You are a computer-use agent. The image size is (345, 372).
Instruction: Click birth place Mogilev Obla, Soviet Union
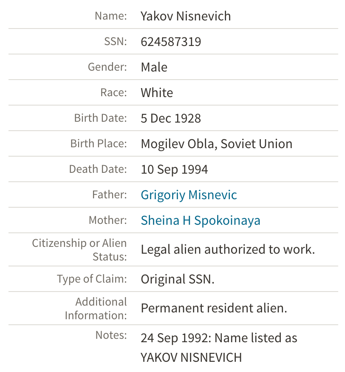pos(216,144)
